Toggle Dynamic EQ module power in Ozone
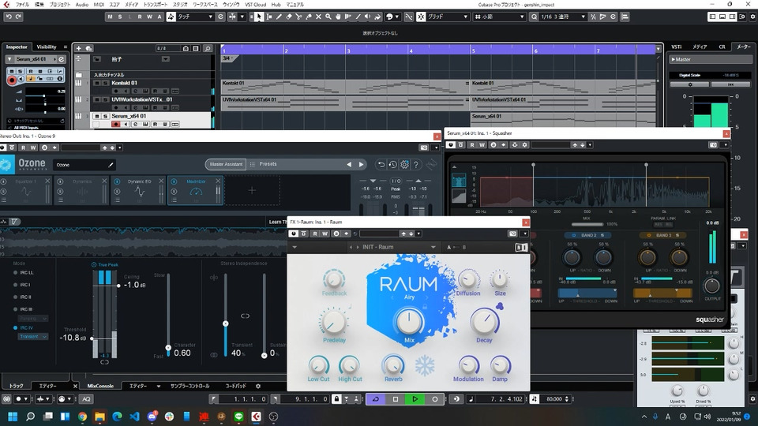758x426 pixels. pos(117,181)
